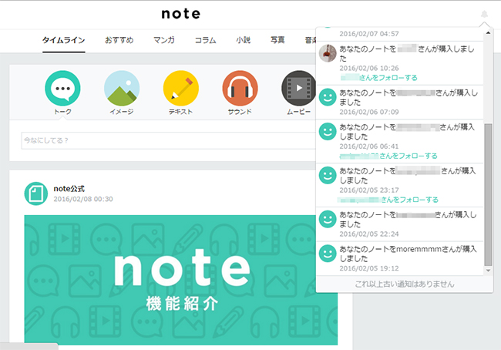The height and width of the screenshot is (350, 501).
Task: Open the マンガ tab
Action: pyautogui.click(x=164, y=40)
